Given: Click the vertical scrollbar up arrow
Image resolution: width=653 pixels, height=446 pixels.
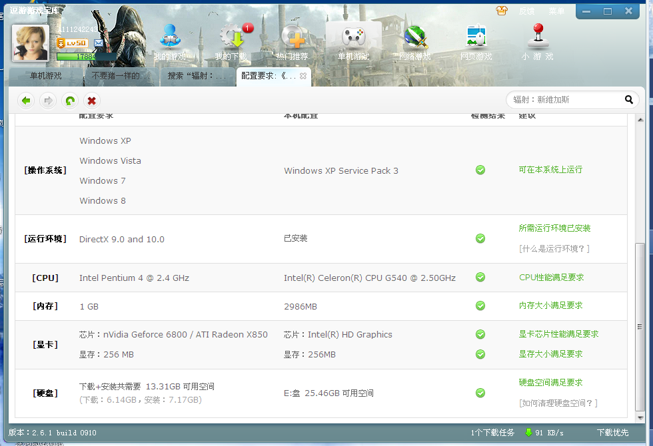Looking at the screenshot, I should (640, 120).
